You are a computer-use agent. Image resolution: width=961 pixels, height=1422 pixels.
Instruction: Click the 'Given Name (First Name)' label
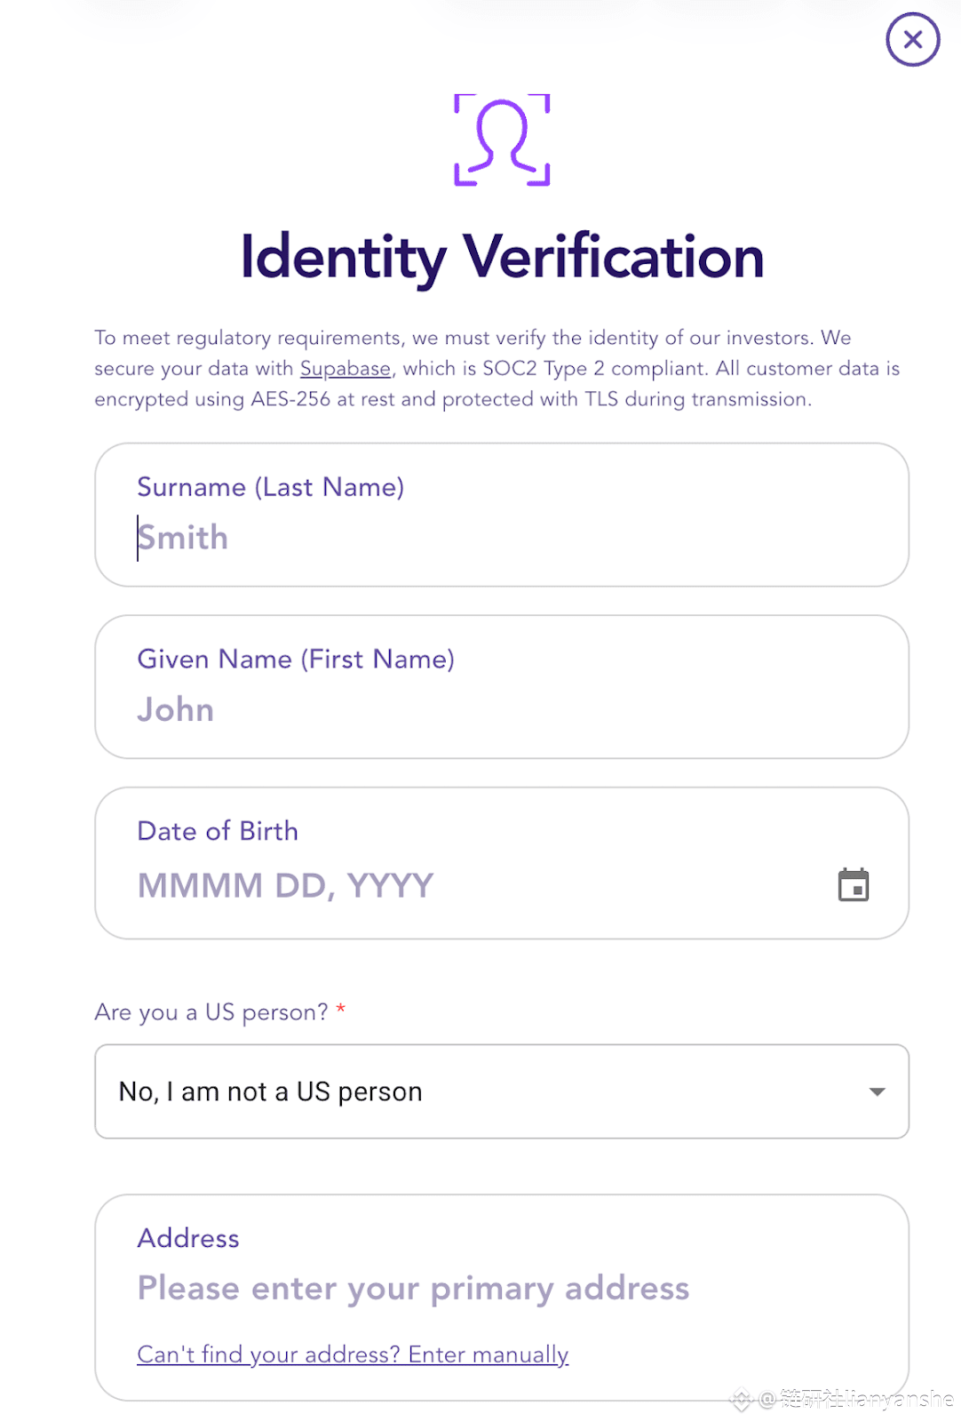pyautogui.click(x=296, y=659)
